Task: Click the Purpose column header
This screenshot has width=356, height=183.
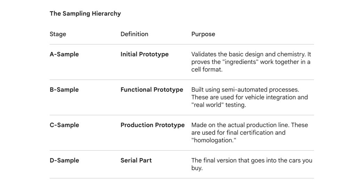Action: coord(203,34)
